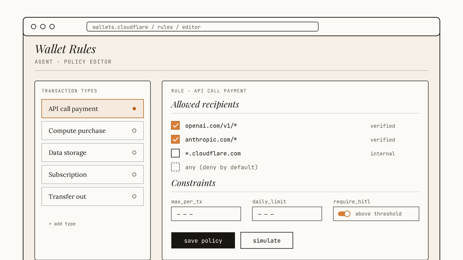This screenshot has width=463, height=260.
Task: Click the max_per_tx input field
Action: (206, 214)
